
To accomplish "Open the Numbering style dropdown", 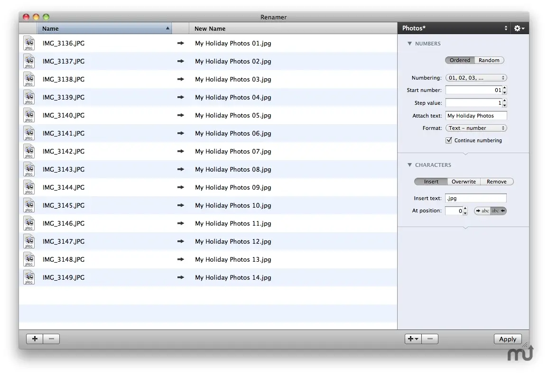I will click(476, 78).
